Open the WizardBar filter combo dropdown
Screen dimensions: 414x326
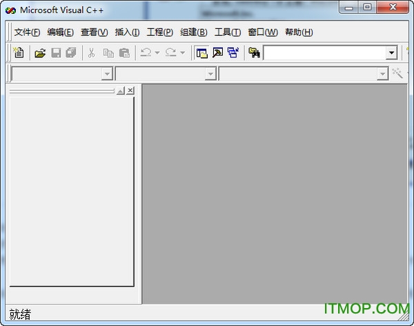coord(210,74)
